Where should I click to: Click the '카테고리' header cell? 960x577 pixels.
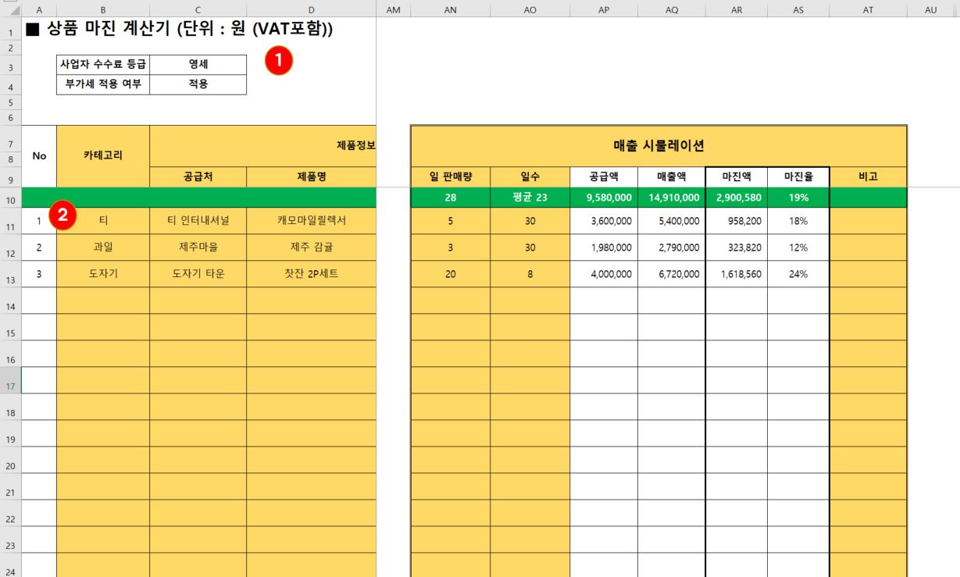coord(103,156)
